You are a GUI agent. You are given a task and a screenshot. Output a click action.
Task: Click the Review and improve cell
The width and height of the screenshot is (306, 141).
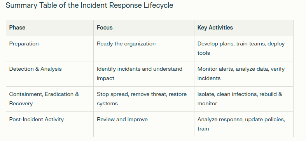point(144,124)
